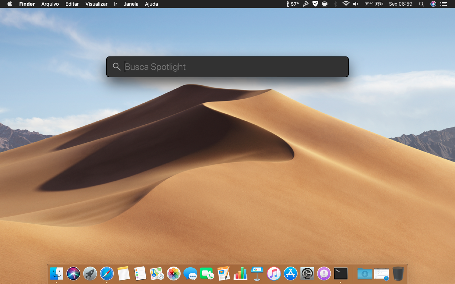Open the Wi-Fi status menu

[346, 4]
